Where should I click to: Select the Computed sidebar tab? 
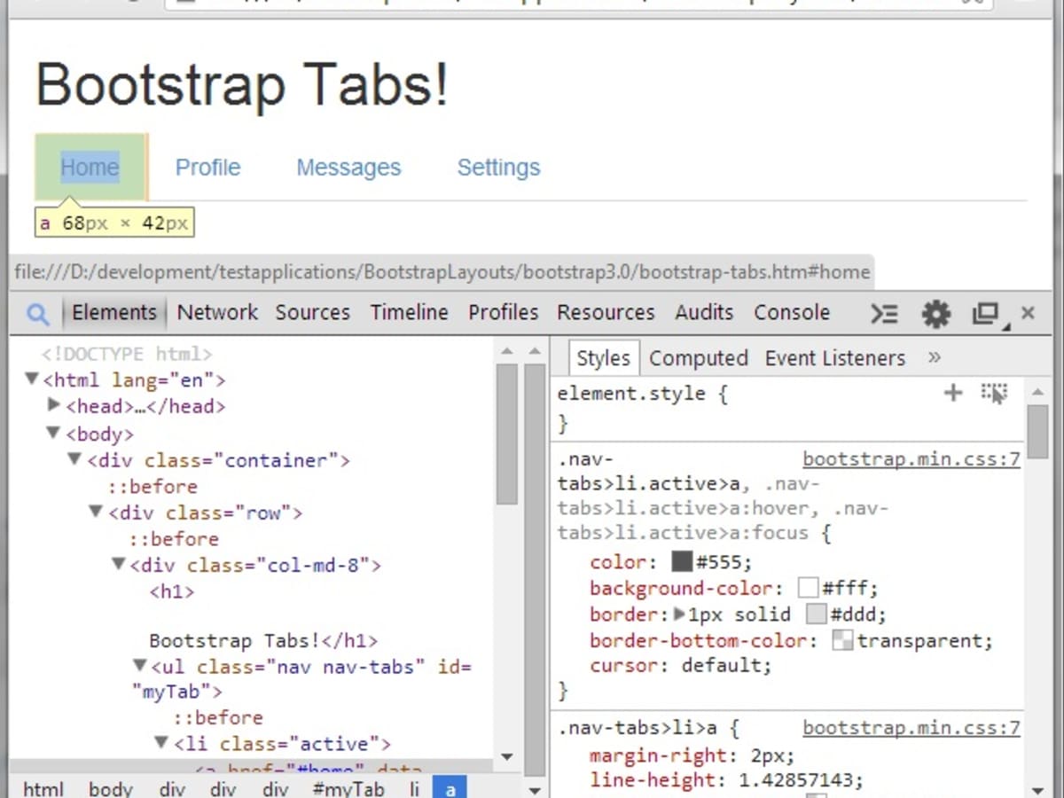coord(699,358)
